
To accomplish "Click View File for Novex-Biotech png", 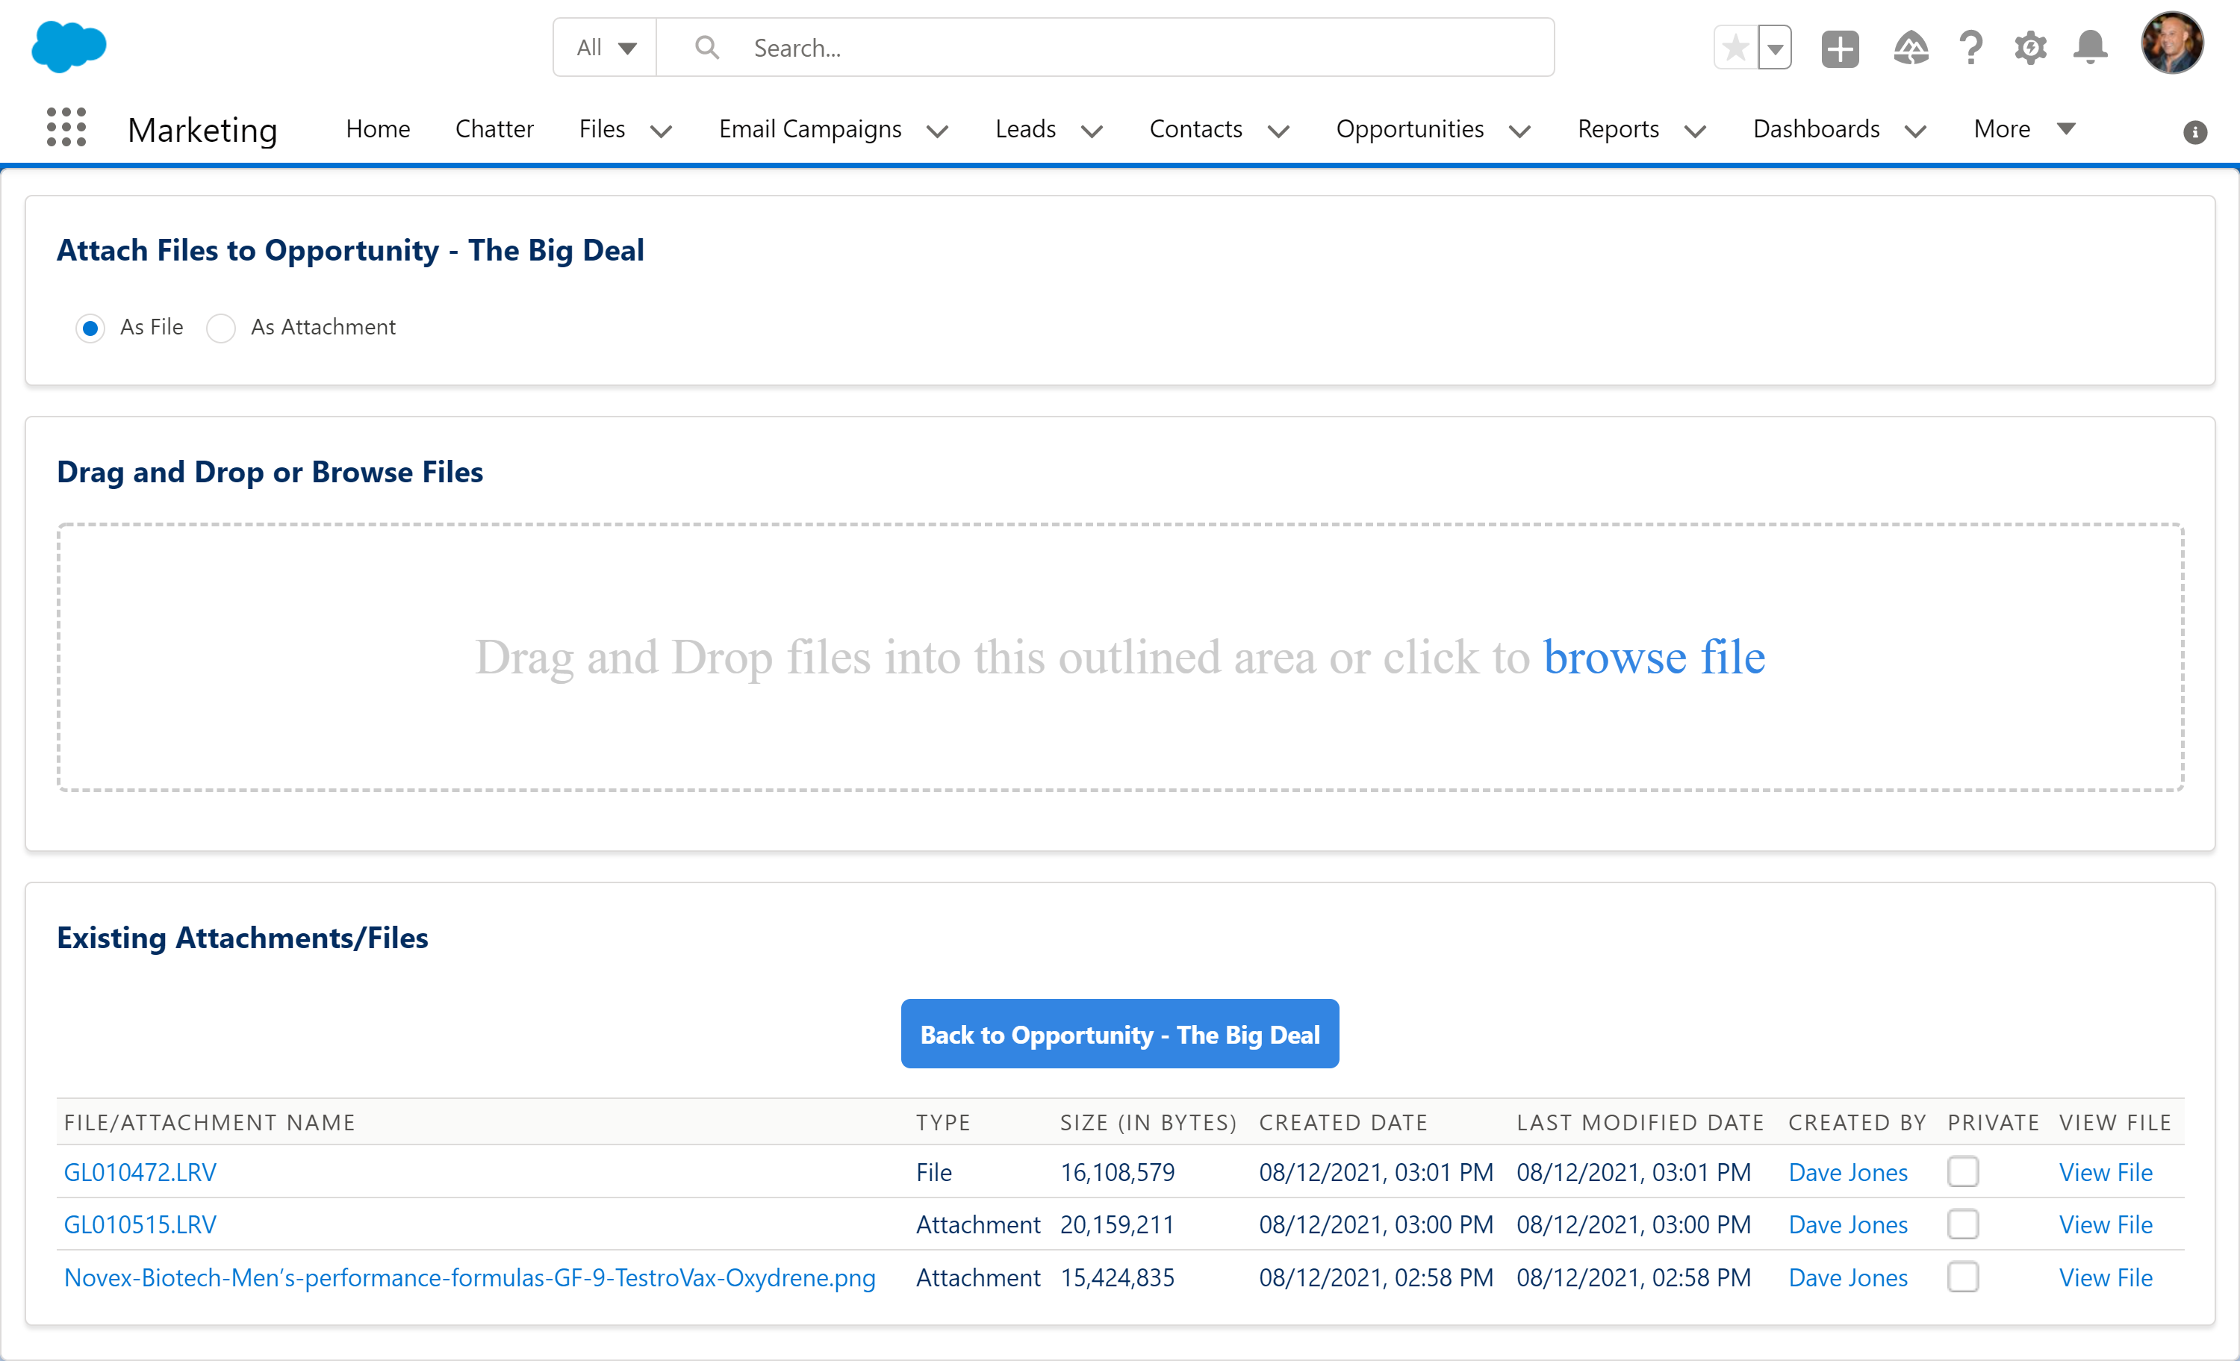I will (x=2106, y=1277).
